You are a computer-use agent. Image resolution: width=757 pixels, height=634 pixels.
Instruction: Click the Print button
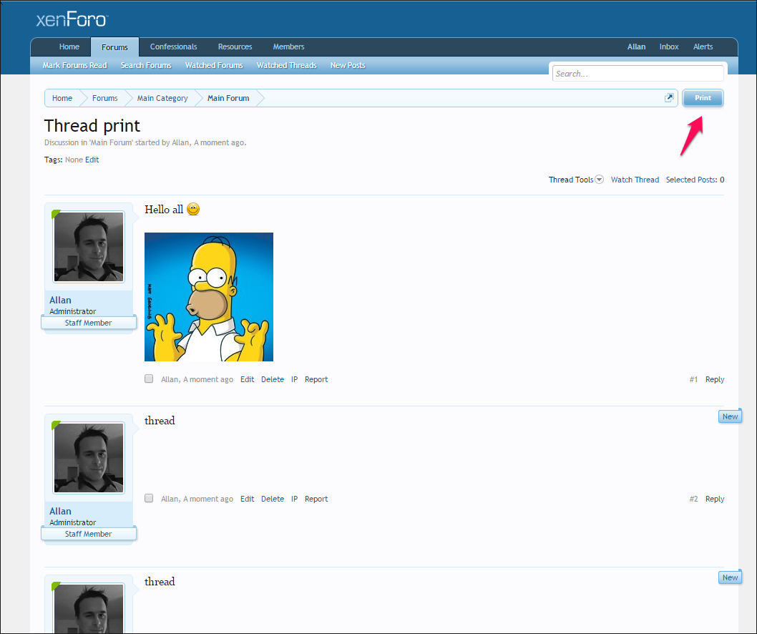(x=703, y=98)
